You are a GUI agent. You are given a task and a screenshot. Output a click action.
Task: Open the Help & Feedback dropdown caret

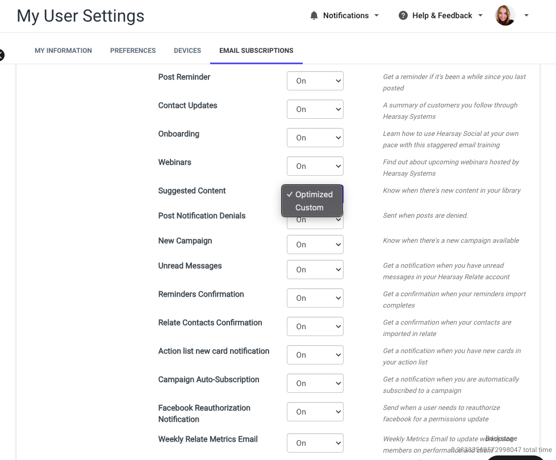480,15
